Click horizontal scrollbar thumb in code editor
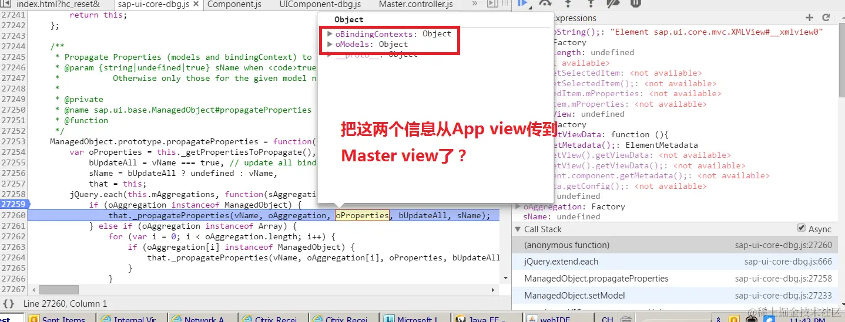This screenshot has width=845, height=322. pyautogui.click(x=59, y=290)
